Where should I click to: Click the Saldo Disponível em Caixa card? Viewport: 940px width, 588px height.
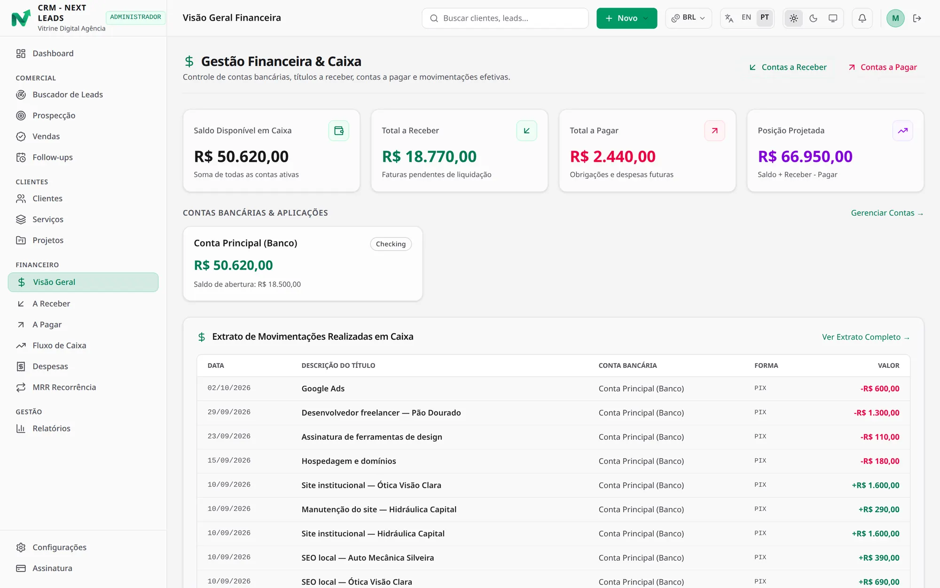point(271,151)
